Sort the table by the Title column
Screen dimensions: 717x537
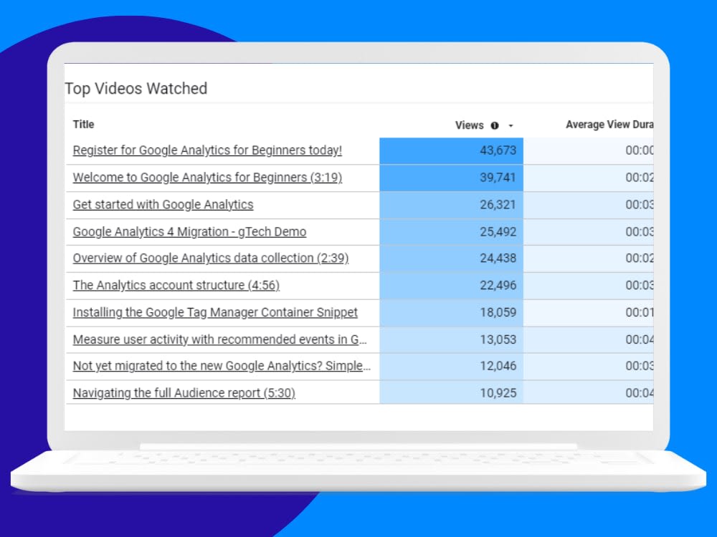(83, 125)
